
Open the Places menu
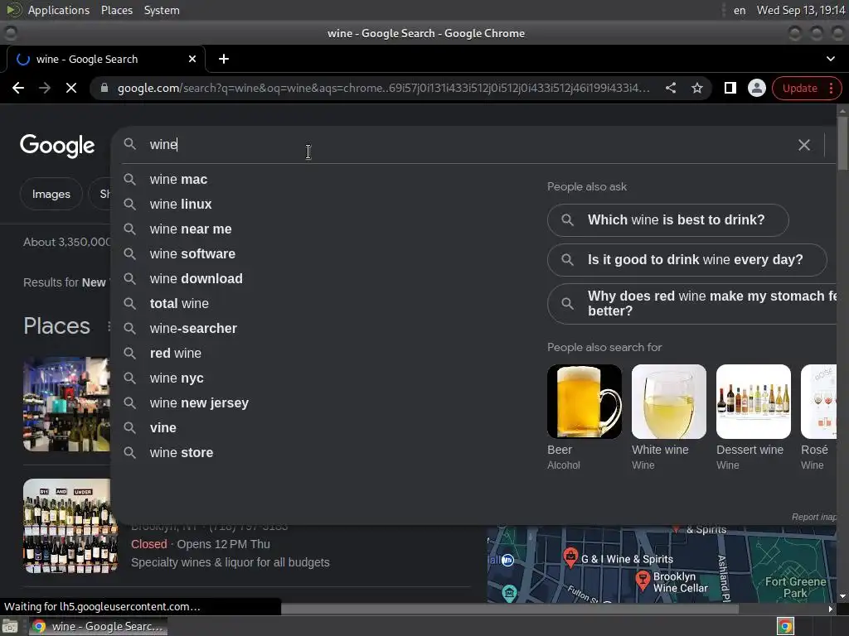[x=116, y=10]
